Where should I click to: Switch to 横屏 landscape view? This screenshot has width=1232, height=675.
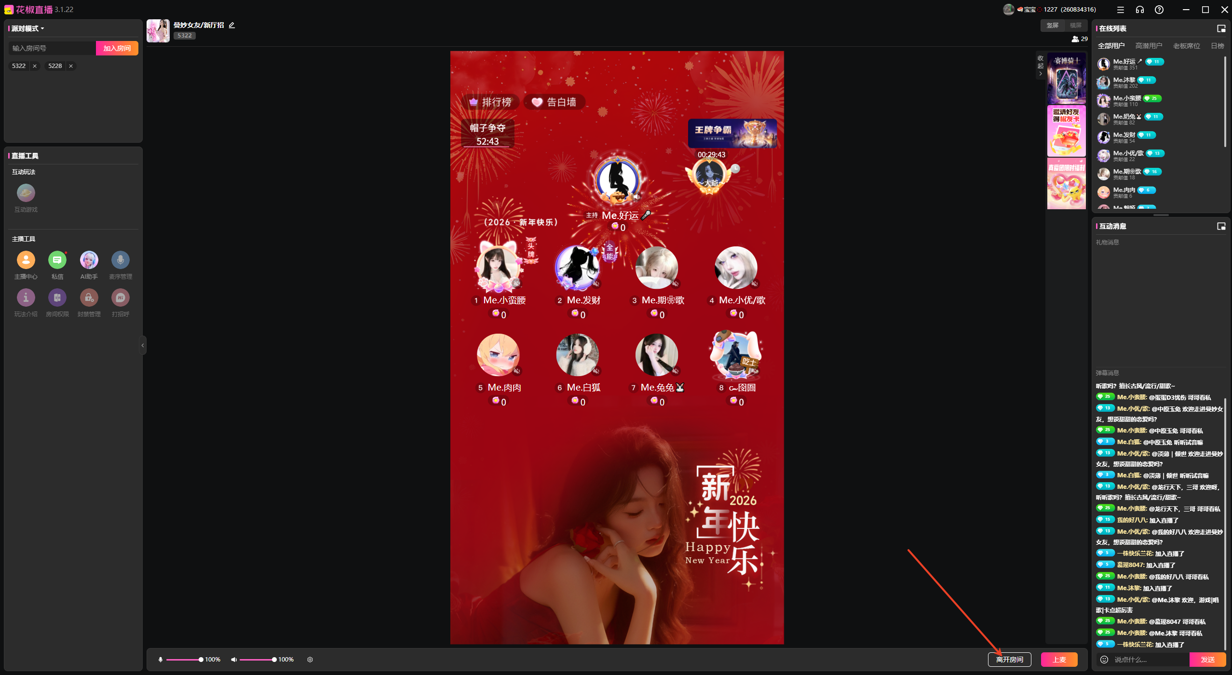point(1075,26)
